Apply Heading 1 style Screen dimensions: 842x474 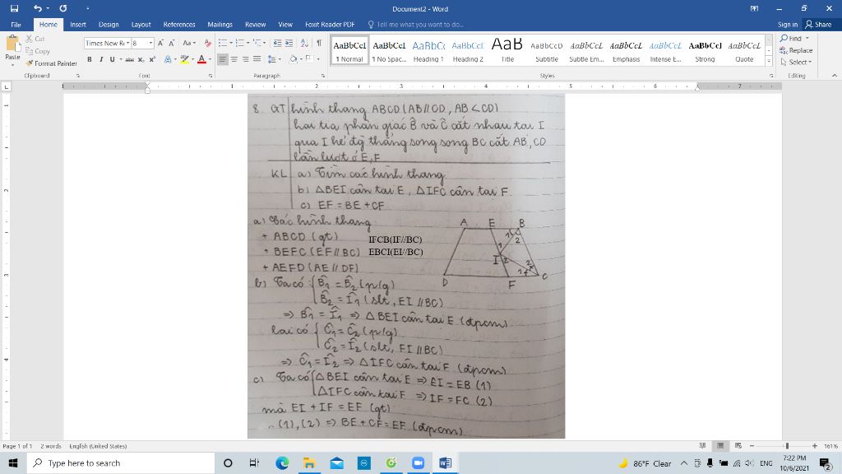[x=428, y=51]
